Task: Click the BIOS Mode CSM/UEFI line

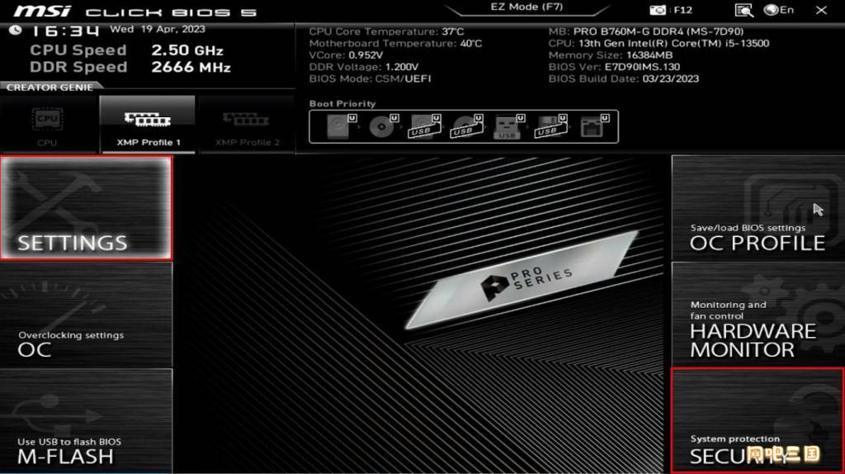Action: (371, 78)
